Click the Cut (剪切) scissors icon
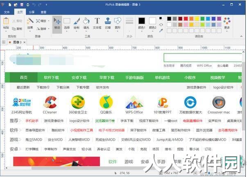This screenshot has width=247, height=177. point(14,21)
